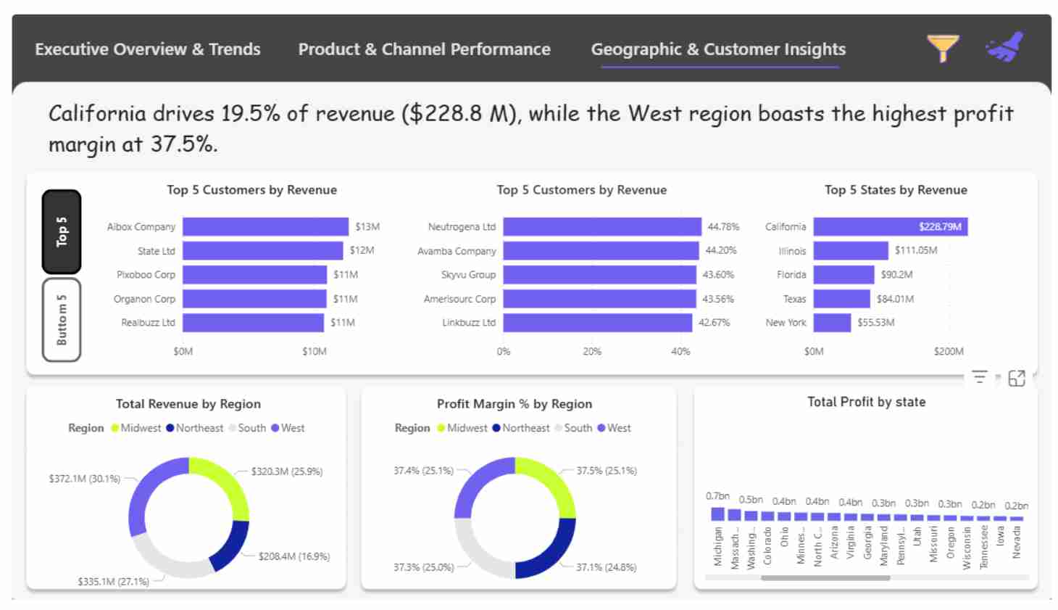Open report filters via the funnel icon
Image resolution: width=1058 pixels, height=610 pixels.
942,47
